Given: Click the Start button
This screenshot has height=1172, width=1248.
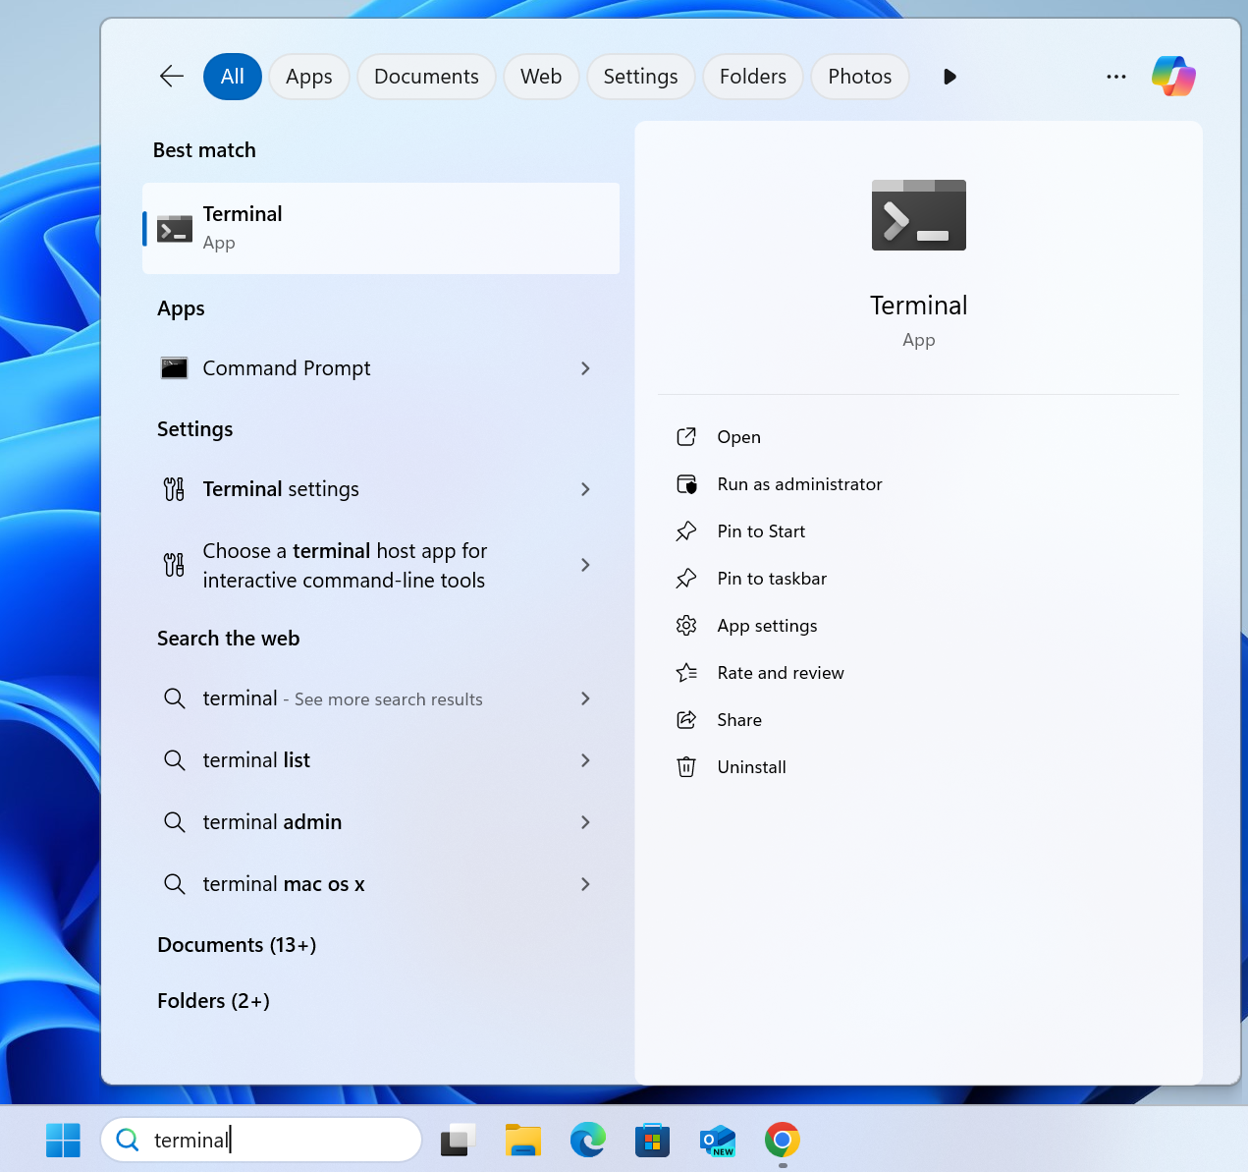Looking at the screenshot, I should 63,1140.
